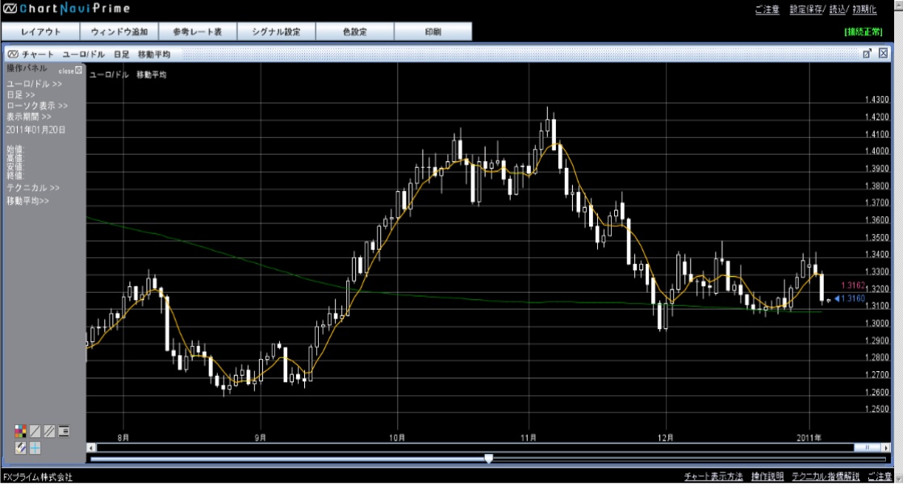
Task: Select the single trend line drawing tool
Action: tap(35, 432)
